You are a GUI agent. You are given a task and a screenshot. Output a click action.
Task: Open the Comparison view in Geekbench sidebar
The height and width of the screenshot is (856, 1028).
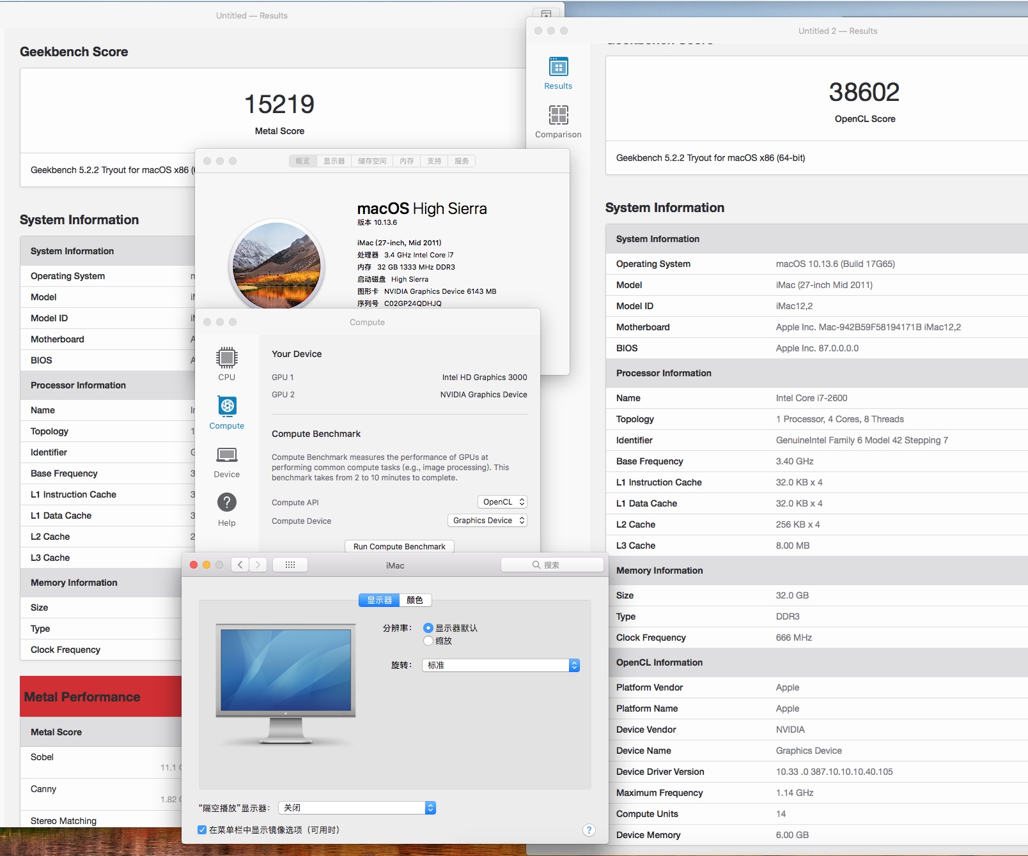(558, 122)
